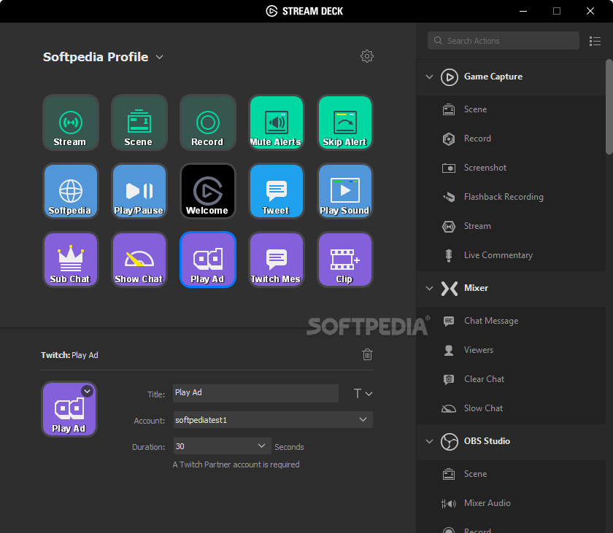613x533 pixels.
Task: Click the Play Ad key preview thumbnail
Action: [x=69, y=409]
